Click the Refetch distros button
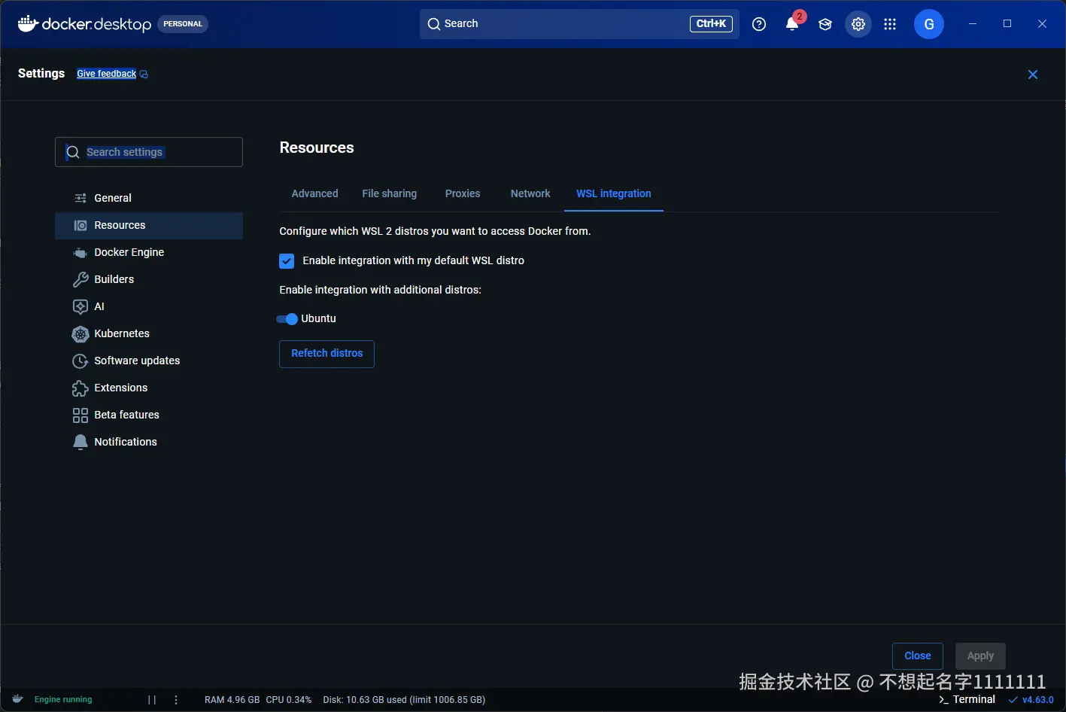 [x=326, y=354]
